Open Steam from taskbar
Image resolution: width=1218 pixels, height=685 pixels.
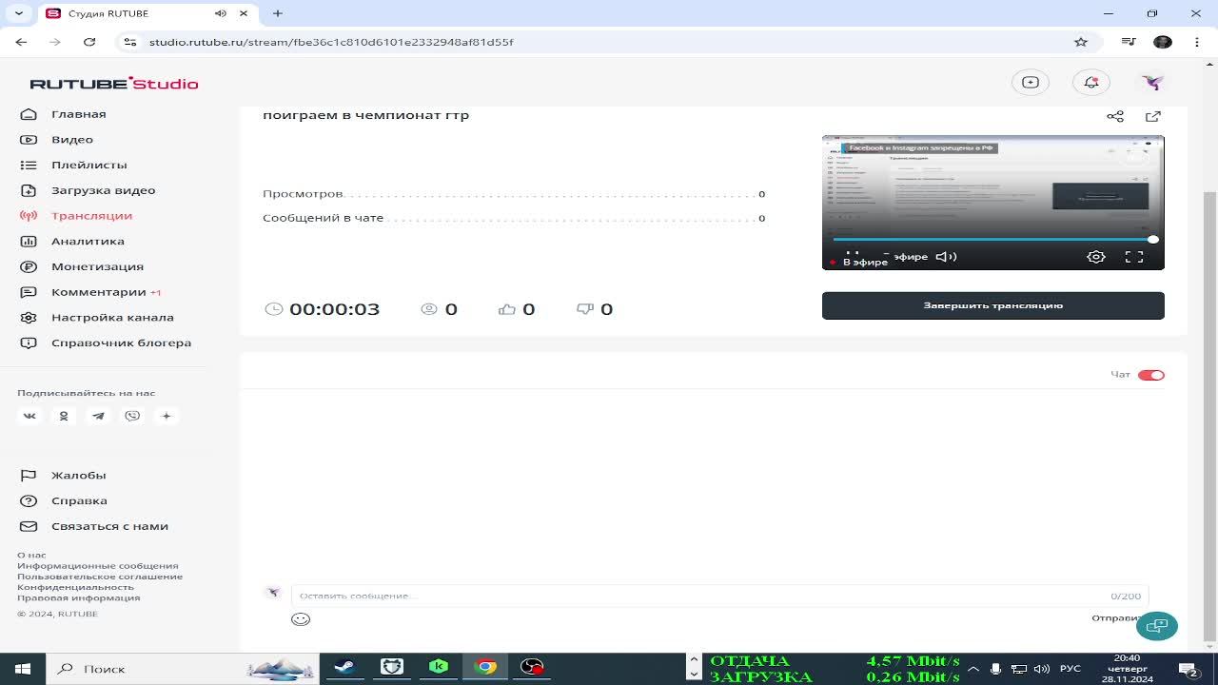(x=344, y=667)
